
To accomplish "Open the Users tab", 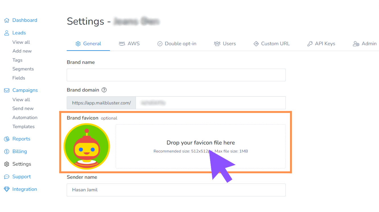I will tap(225, 44).
